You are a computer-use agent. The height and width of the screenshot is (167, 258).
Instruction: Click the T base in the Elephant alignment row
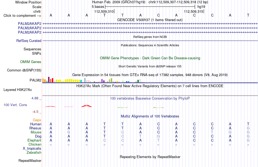tap(158, 140)
